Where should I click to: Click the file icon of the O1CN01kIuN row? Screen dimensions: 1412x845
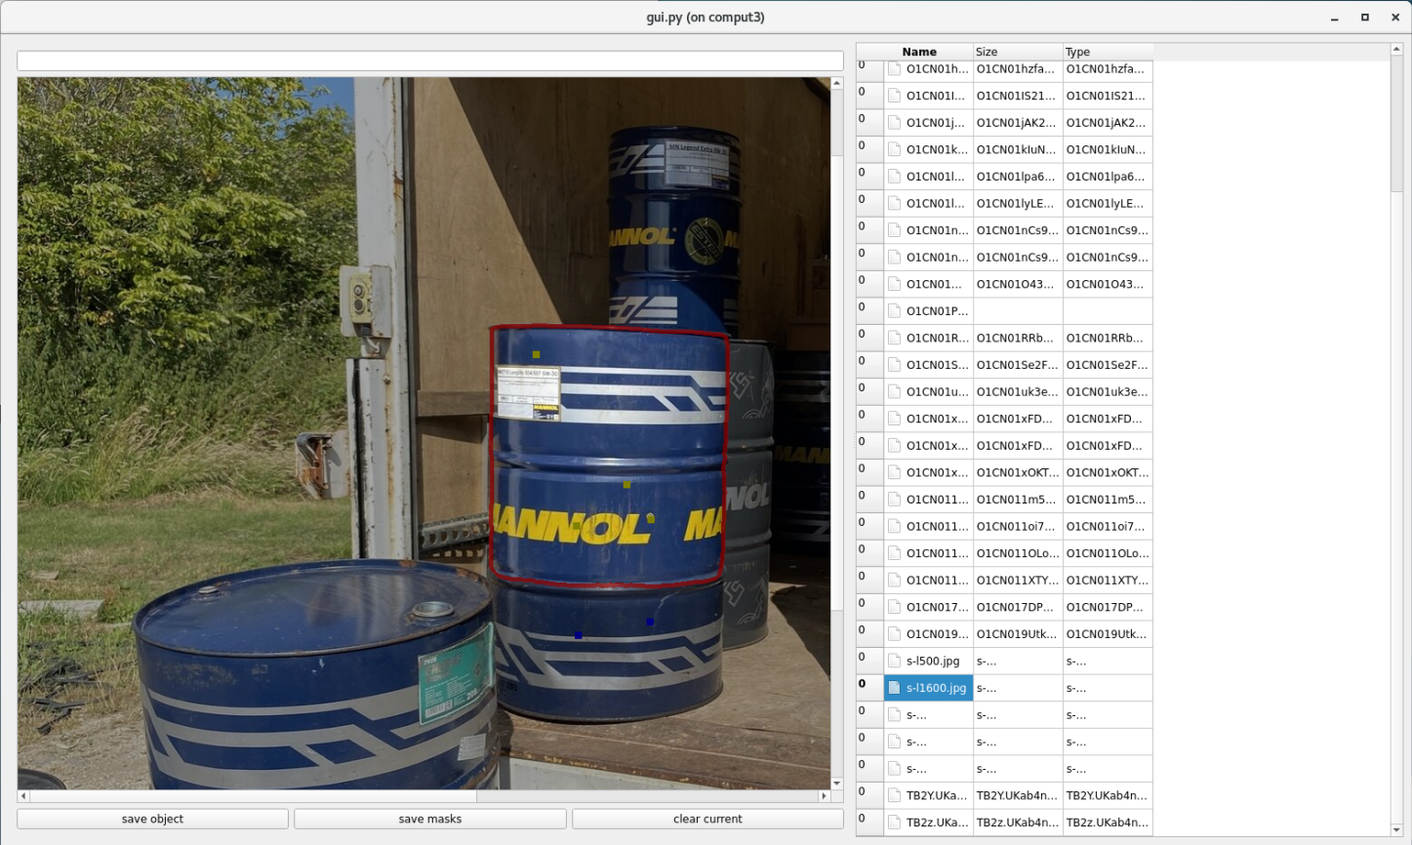894,149
